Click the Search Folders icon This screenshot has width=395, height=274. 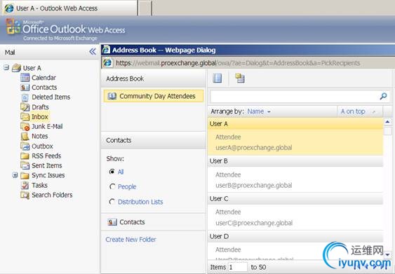(25, 195)
